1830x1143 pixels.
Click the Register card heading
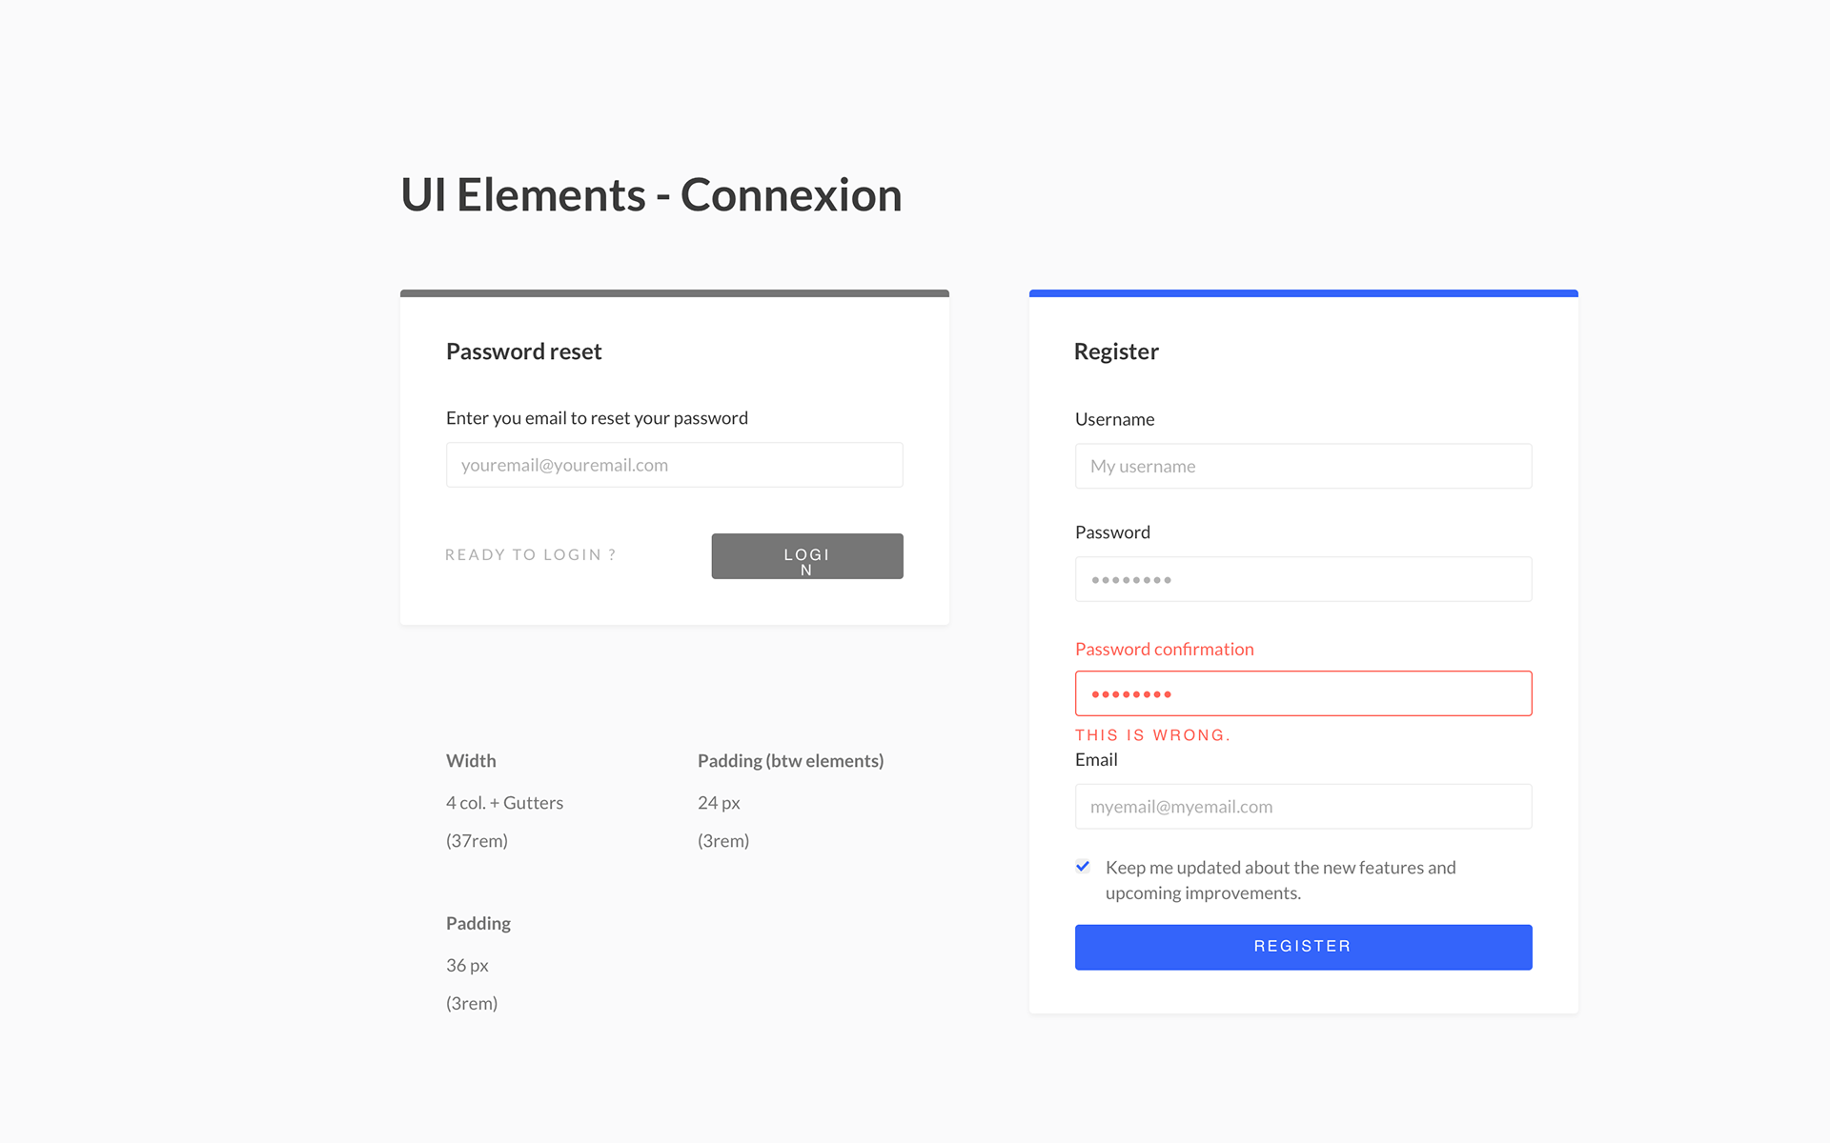click(x=1116, y=351)
